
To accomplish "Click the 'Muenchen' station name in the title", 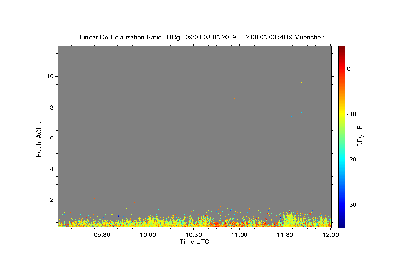I will click(309, 37).
